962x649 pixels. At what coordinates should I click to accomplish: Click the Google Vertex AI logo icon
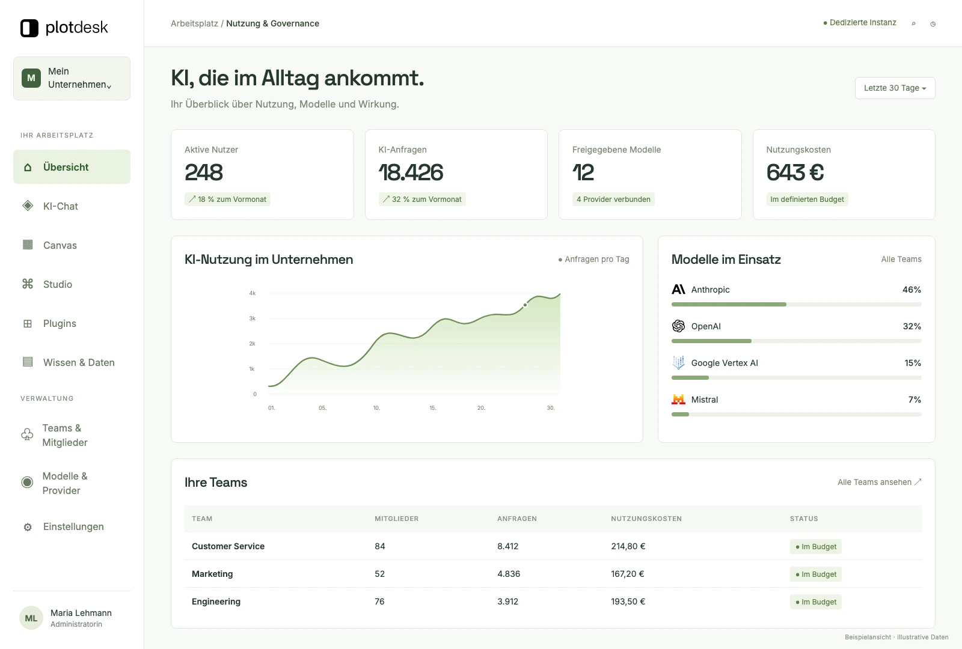pos(678,362)
